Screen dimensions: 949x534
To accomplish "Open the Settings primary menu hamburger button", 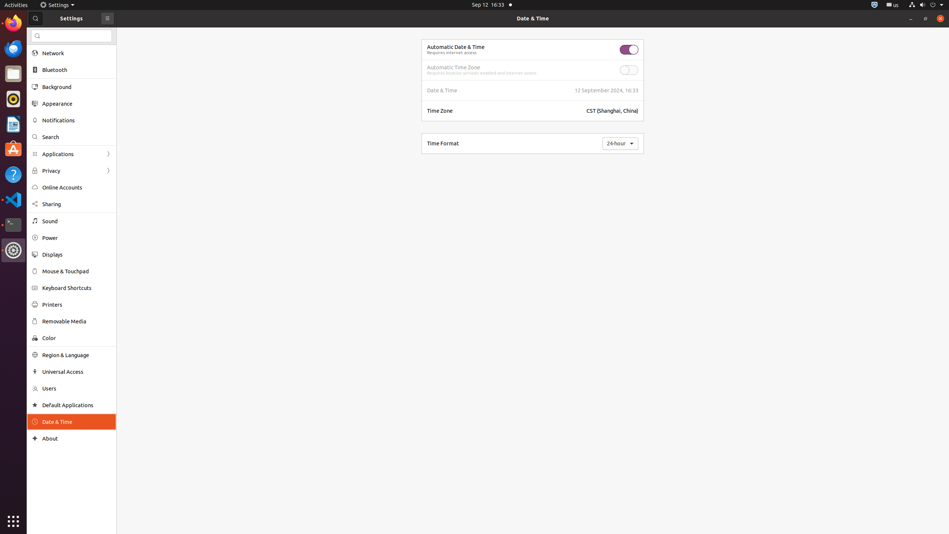I will pyautogui.click(x=108, y=19).
